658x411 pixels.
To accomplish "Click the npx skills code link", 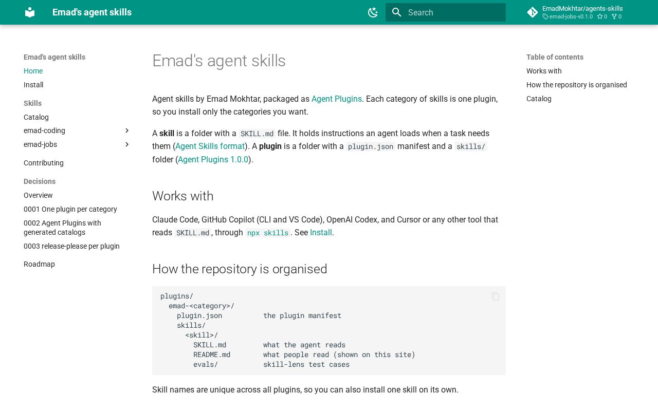I will [x=268, y=233].
